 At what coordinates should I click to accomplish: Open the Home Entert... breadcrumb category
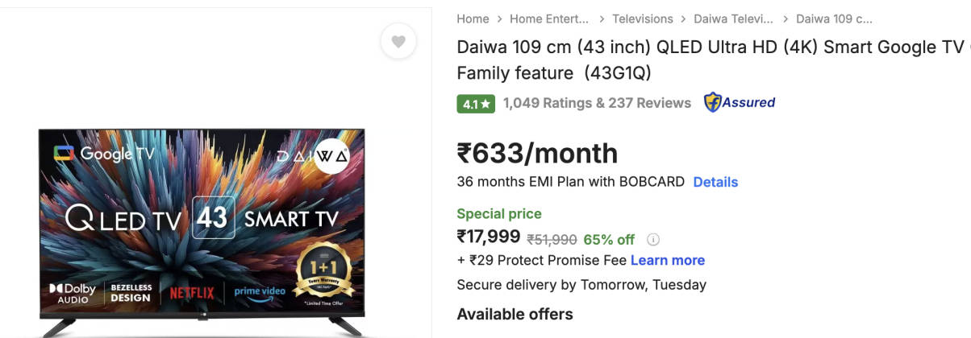coord(549,19)
